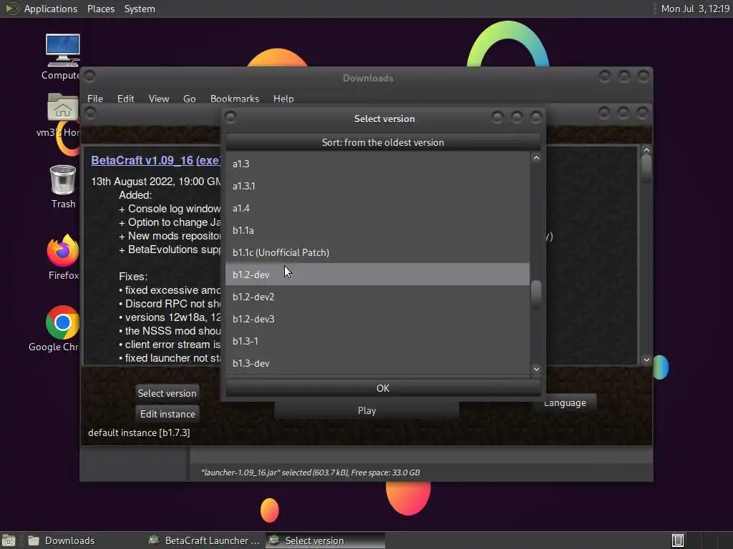Select version b1.2-dev in the list

(377, 274)
